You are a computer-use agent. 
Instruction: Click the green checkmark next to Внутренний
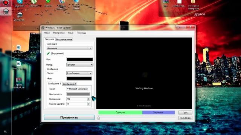(x=48, y=53)
